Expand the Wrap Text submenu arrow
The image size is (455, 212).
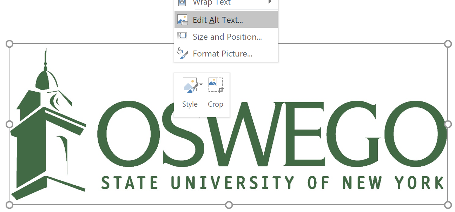(x=270, y=2)
